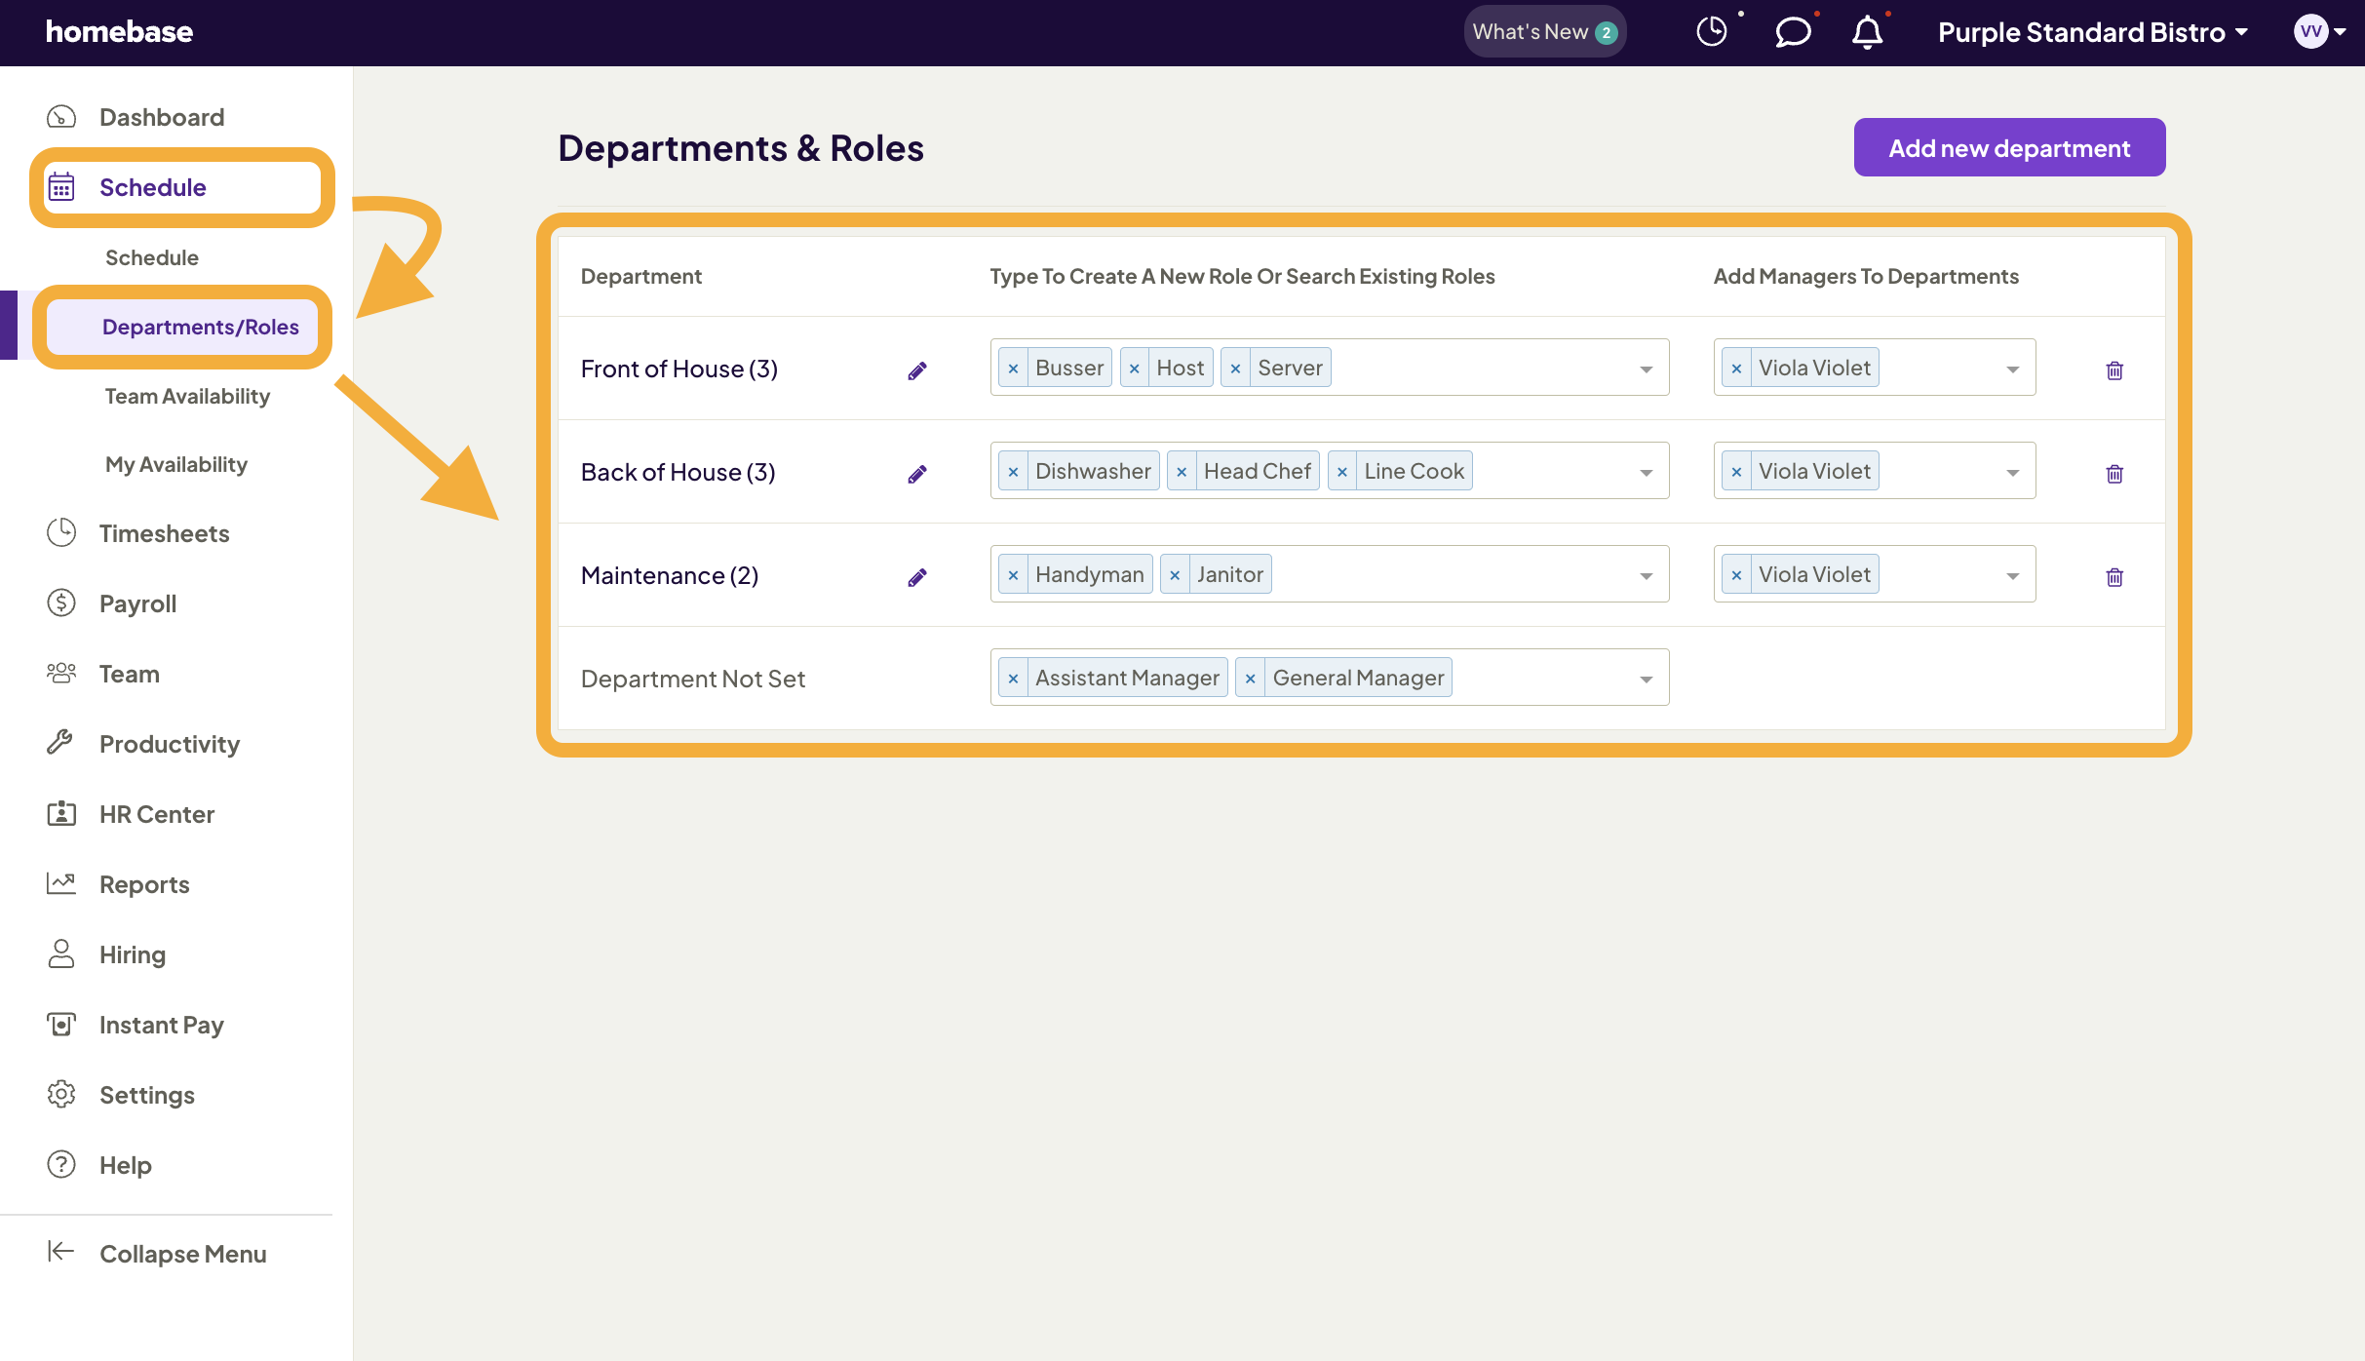Navigate to the Timesheets section
The width and height of the screenshot is (2365, 1361).
(163, 533)
